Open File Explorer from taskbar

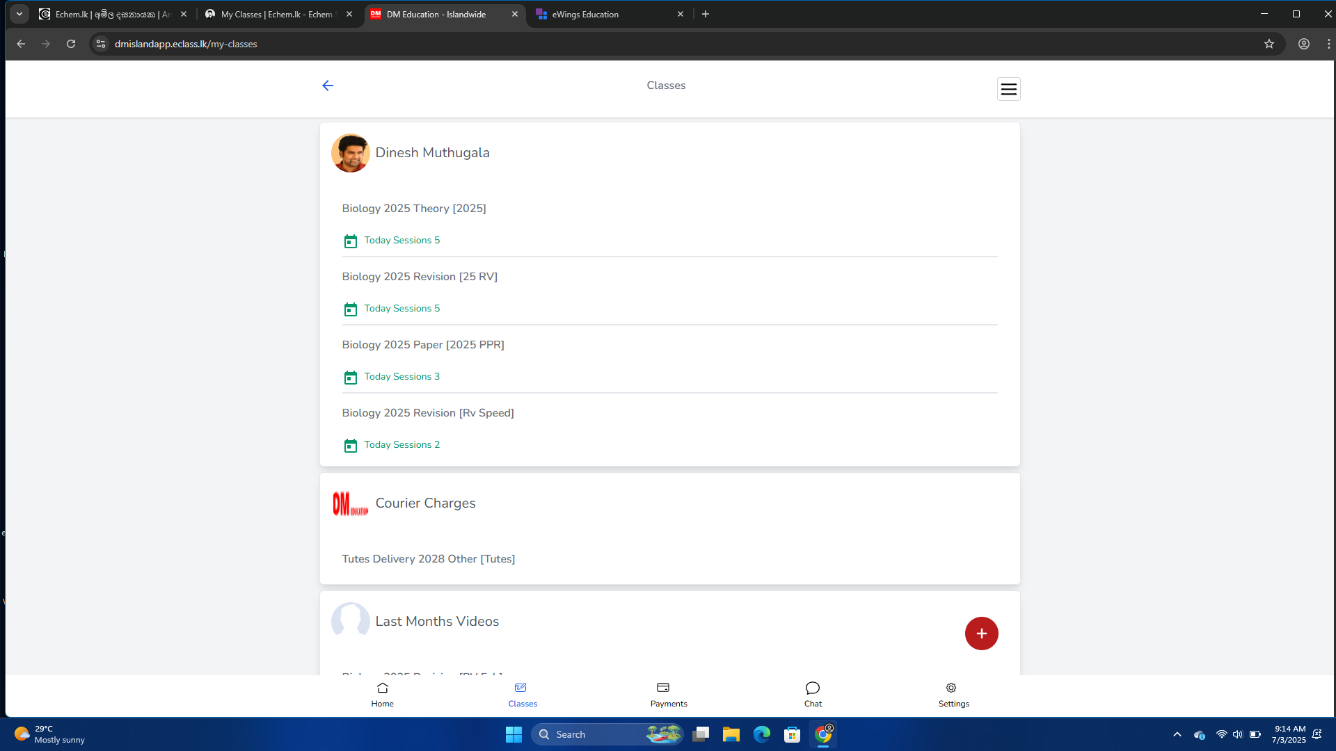click(731, 734)
